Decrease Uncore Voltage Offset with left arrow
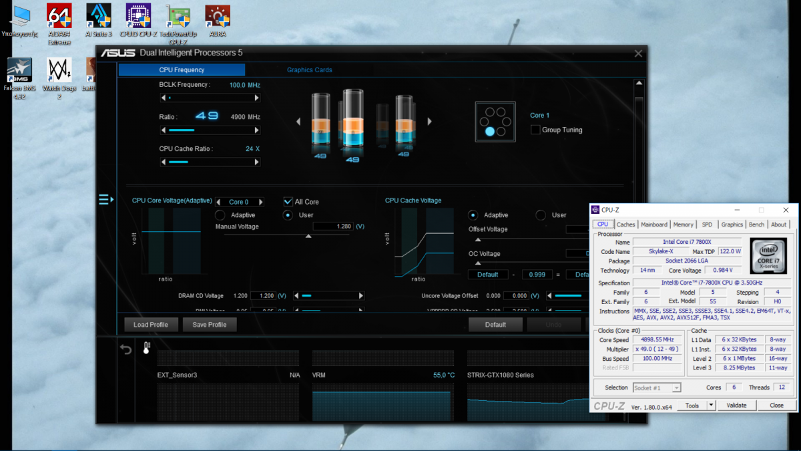The image size is (801, 451). (549, 296)
